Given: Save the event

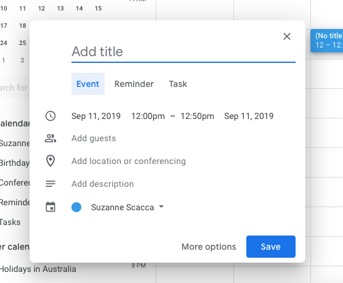Looking at the screenshot, I should (271, 247).
